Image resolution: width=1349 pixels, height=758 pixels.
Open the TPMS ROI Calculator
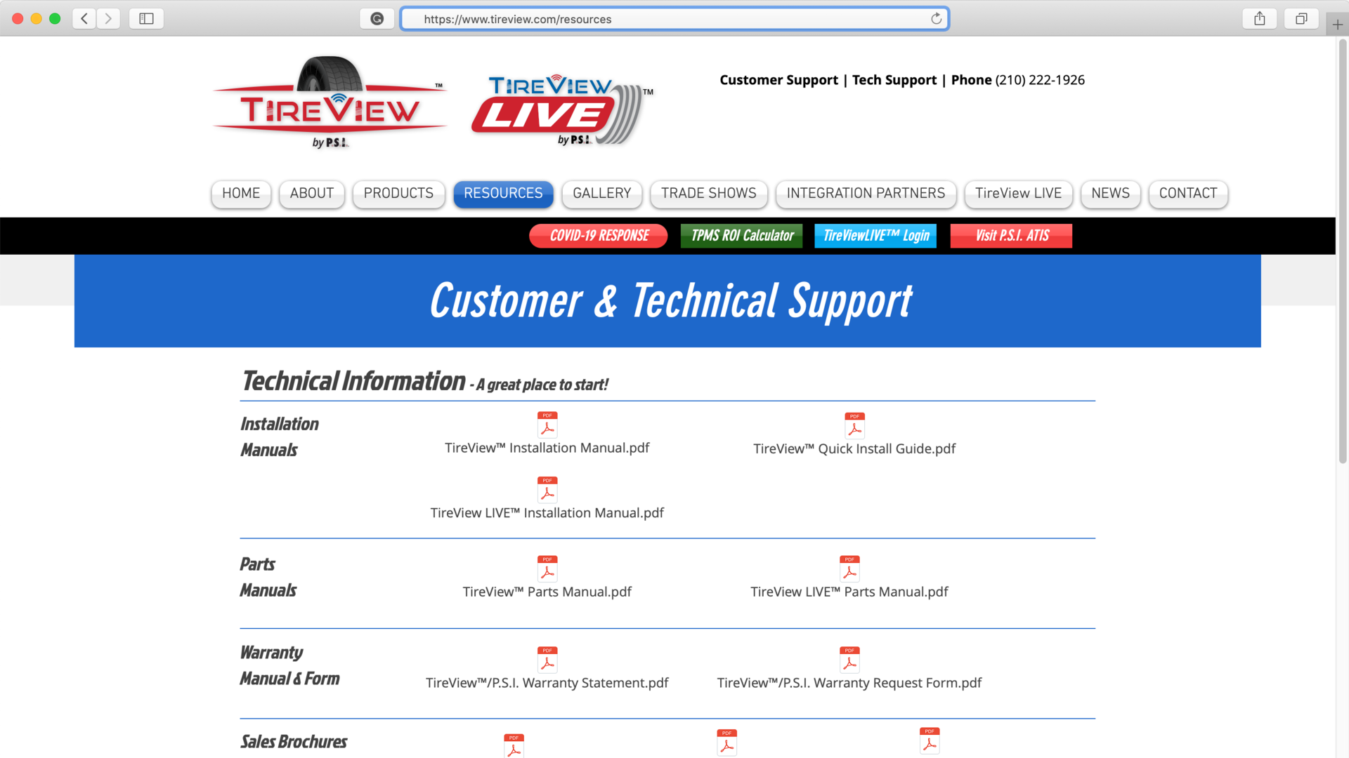click(741, 236)
